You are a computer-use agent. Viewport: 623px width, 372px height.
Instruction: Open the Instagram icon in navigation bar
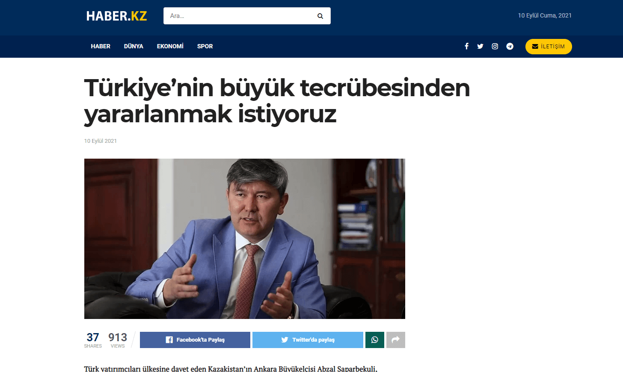(x=495, y=46)
